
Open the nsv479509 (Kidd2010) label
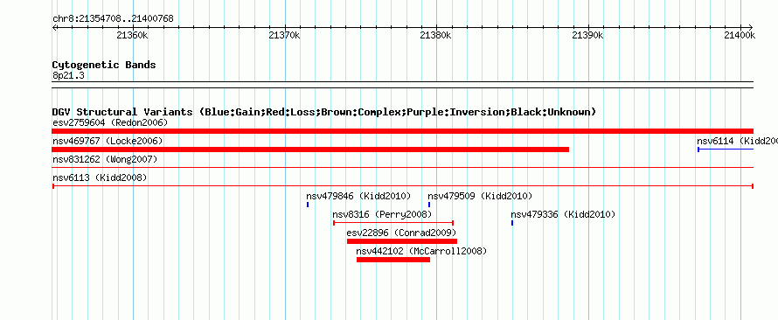click(x=480, y=197)
